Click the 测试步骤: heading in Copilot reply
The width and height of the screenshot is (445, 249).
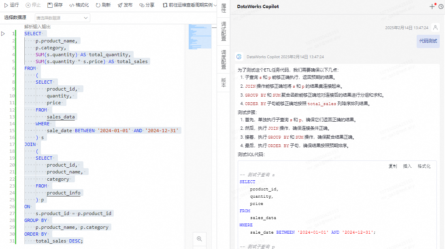(x=247, y=112)
